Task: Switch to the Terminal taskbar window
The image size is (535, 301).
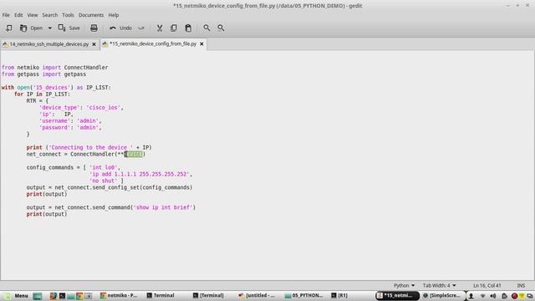Action: tap(160, 295)
